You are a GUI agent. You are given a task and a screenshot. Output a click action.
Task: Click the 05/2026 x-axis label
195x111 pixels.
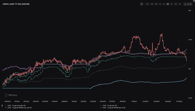pos(168,101)
